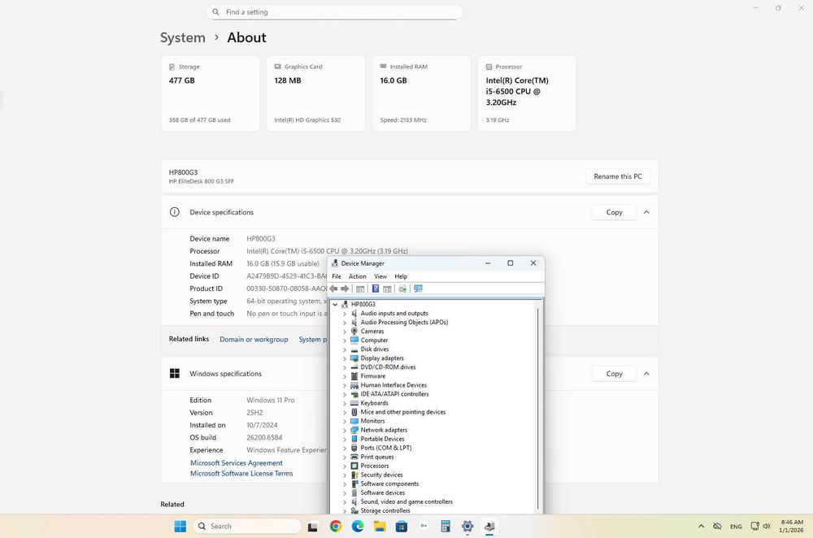The height and width of the screenshot is (538, 813).
Task: Open Help menu in Device Manager
Action: pos(401,276)
